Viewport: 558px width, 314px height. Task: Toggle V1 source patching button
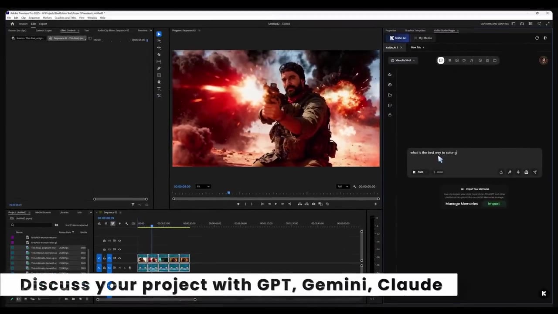coord(99,258)
